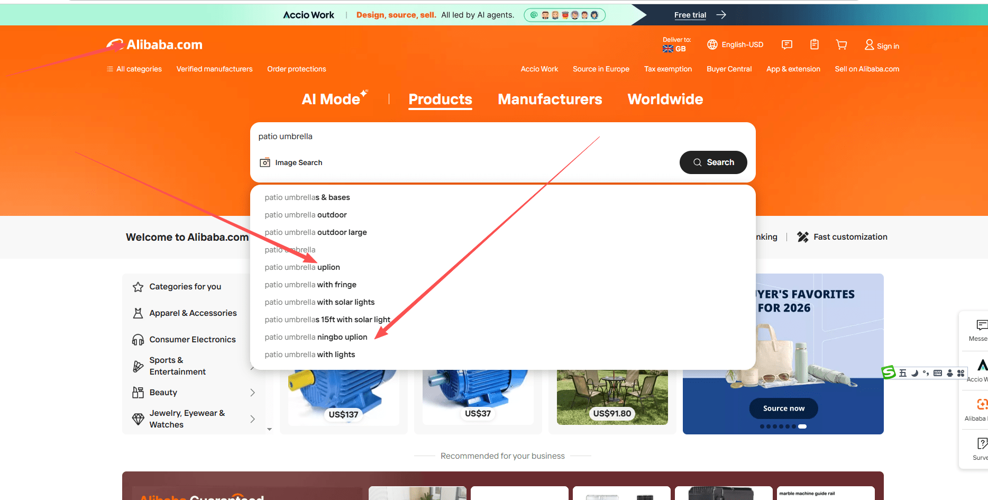This screenshot has width=988, height=500.
Task: Click the Sign in link
Action: (x=888, y=46)
